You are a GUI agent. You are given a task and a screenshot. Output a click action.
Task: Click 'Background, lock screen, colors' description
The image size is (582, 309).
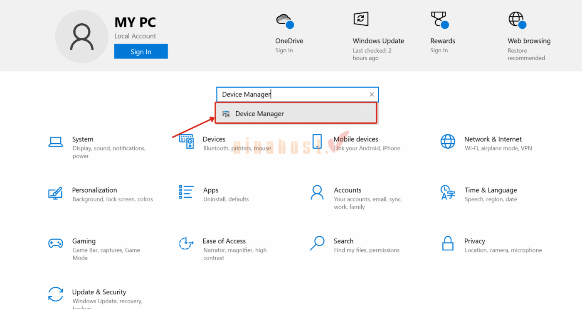(113, 199)
